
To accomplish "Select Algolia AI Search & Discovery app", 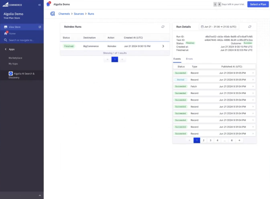I will coord(22,76).
